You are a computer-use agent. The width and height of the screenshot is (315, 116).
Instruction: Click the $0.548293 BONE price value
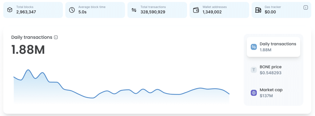click(270, 73)
